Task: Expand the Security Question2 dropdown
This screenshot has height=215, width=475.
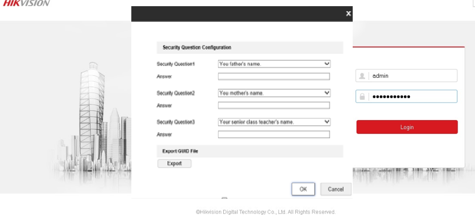Action: 274,93
